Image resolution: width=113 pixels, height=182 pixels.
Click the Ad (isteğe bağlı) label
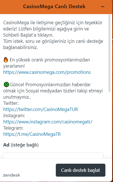[21, 145]
